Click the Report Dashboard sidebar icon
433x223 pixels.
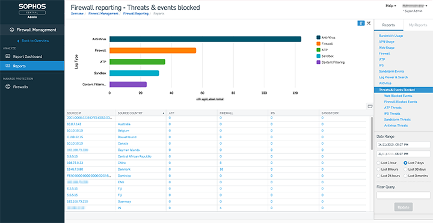(x=8, y=57)
